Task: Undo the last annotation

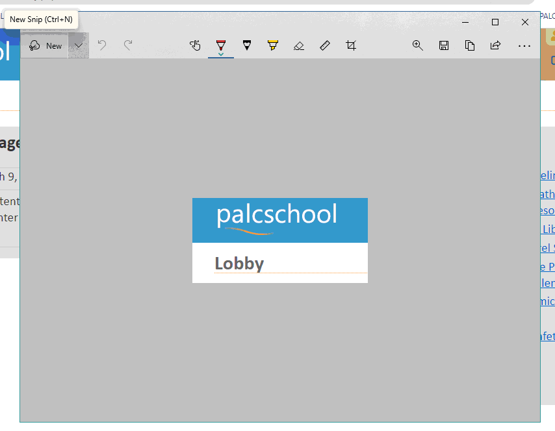Action: point(102,45)
